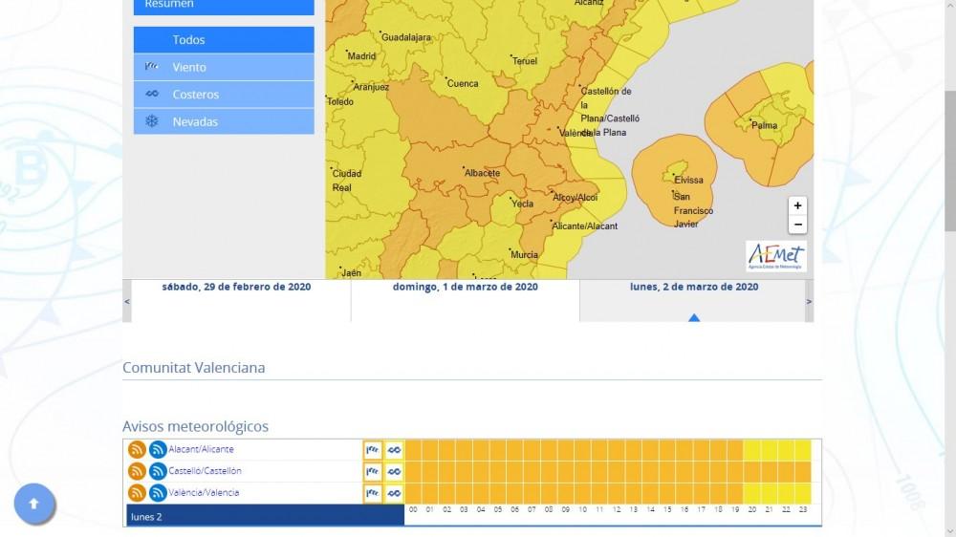Switch to domingo, 1 de marzo tab
Screen dimensions: 956x537
coord(465,288)
